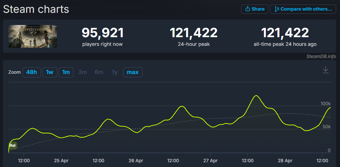Click the 95,921 players right now figure

(x=102, y=33)
